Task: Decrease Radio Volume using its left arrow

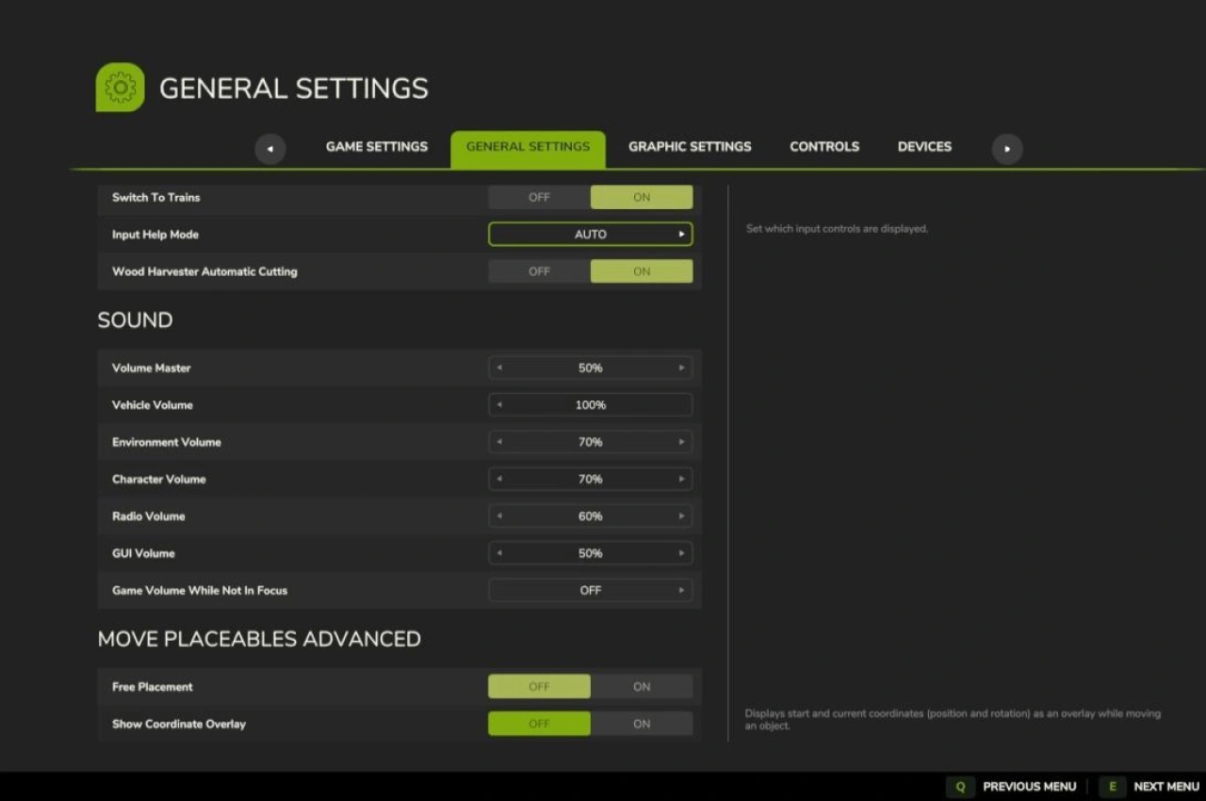Action: point(499,515)
